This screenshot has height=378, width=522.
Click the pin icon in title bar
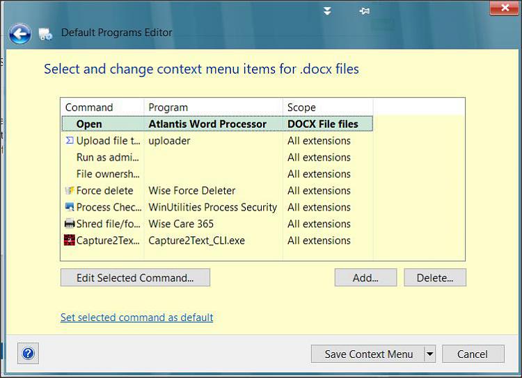click(x=365, y=11)
